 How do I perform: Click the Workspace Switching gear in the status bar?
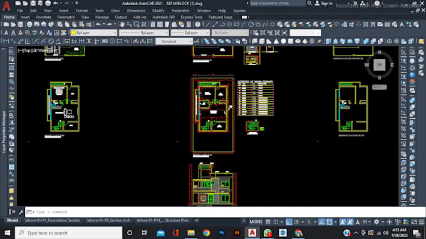click(377, 222)
